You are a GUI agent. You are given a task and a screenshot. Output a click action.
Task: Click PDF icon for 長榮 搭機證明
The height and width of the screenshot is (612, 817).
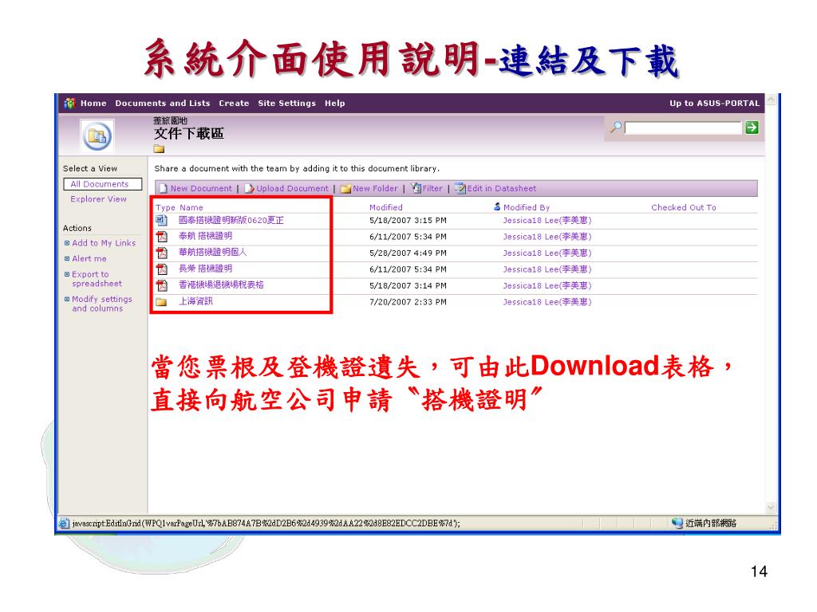[162, 269]
